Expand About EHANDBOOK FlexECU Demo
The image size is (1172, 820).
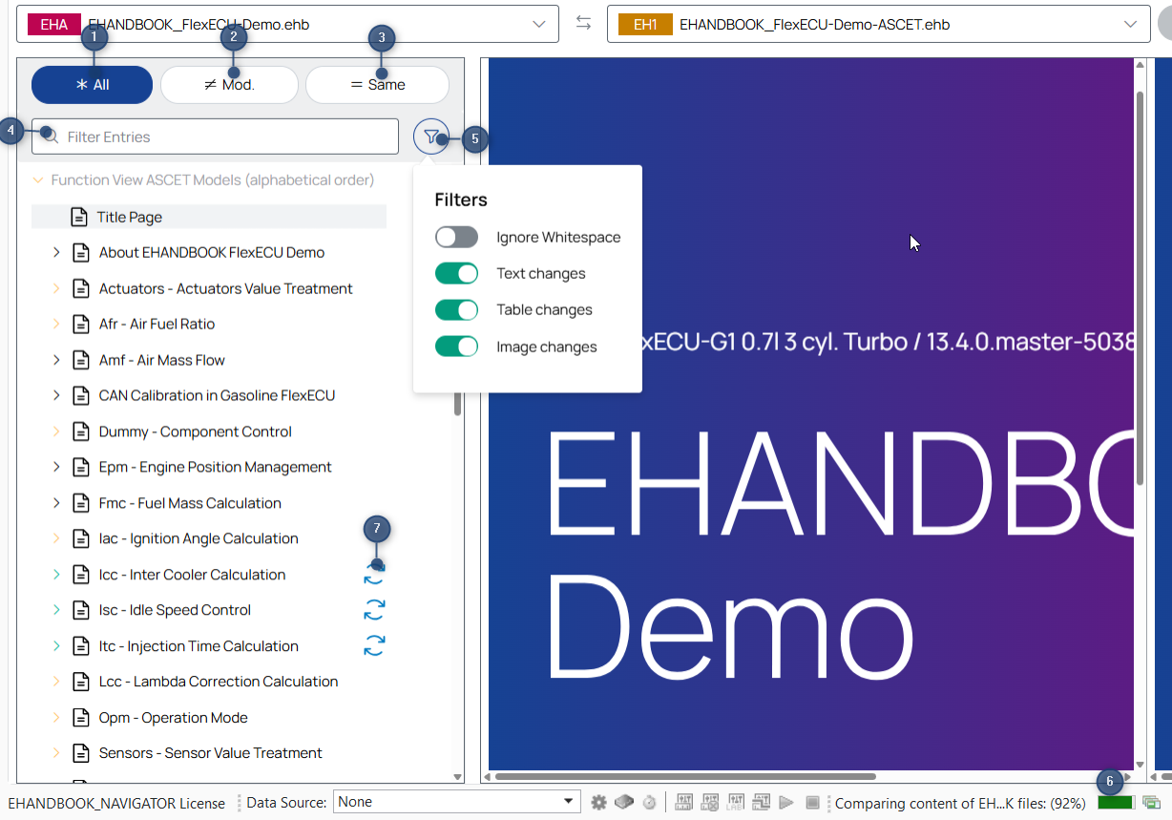click(56, 253)
